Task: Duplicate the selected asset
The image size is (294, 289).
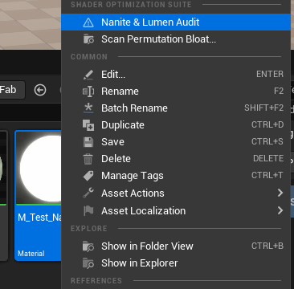Action: (x=176, y=124)
